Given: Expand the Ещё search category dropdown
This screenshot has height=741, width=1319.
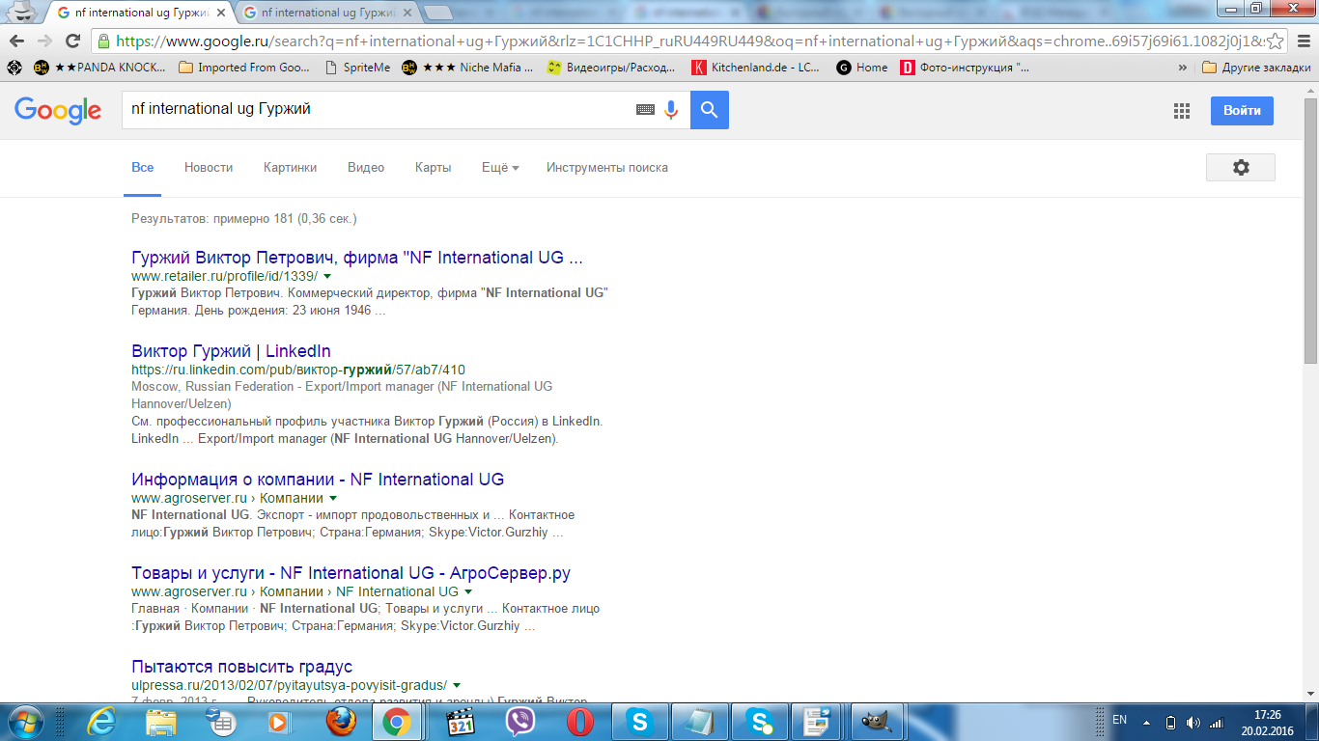Looking at the screenshot, I should (x=500, y=167).
